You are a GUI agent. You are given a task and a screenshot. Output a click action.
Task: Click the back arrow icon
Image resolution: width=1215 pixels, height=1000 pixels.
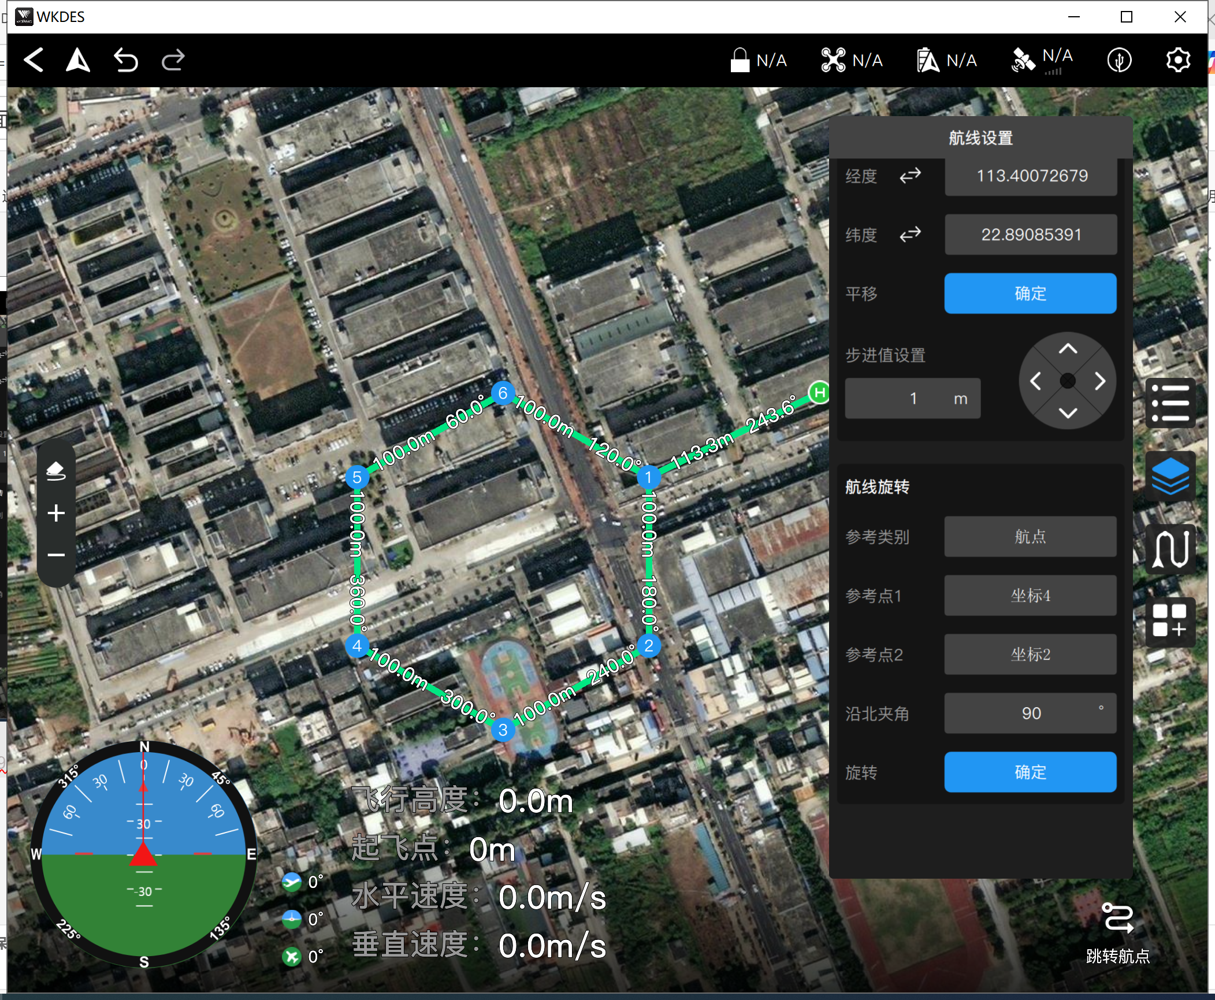pos(34,60)
